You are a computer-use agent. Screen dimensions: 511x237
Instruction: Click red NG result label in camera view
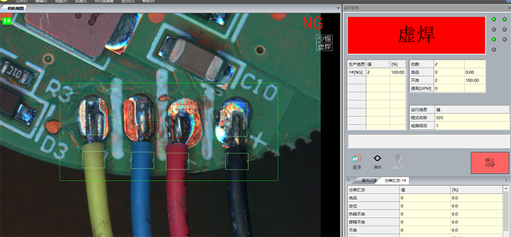coord(313,23)
